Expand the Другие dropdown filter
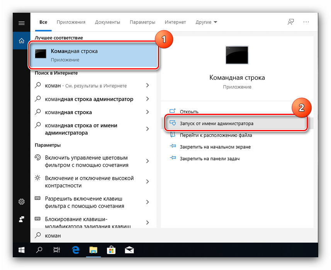 tap(206, 22)
